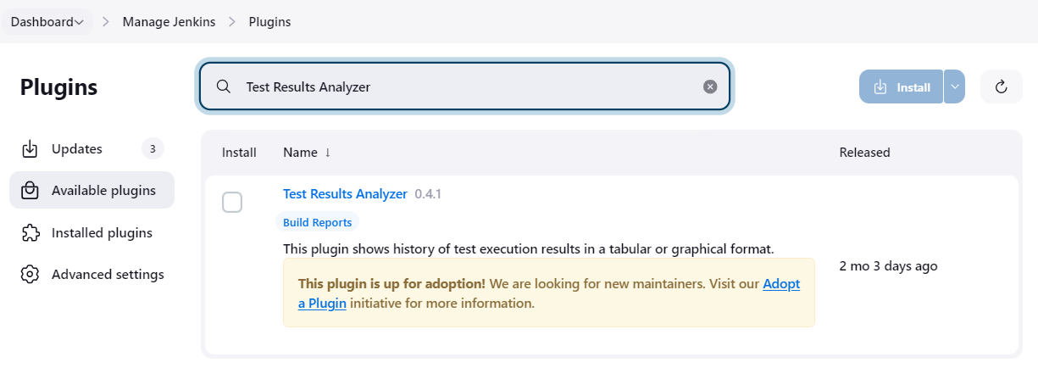Click the version text 0.4.1
1038x379 pixels.
(x=428, y=194)
